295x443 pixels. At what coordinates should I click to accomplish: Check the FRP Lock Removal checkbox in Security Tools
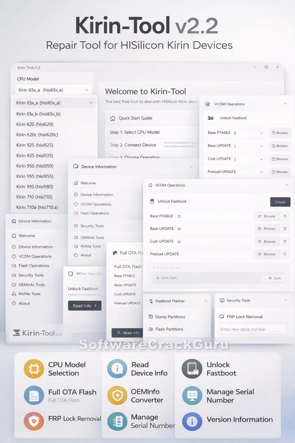tap(222, 317)
